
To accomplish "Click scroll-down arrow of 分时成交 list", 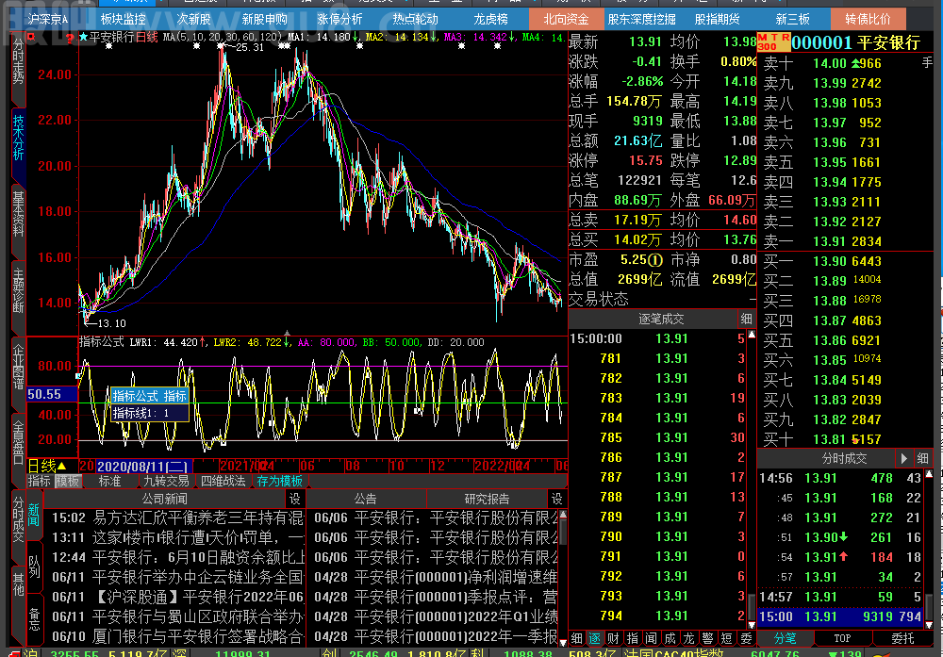I will click(x=929, y=625).
